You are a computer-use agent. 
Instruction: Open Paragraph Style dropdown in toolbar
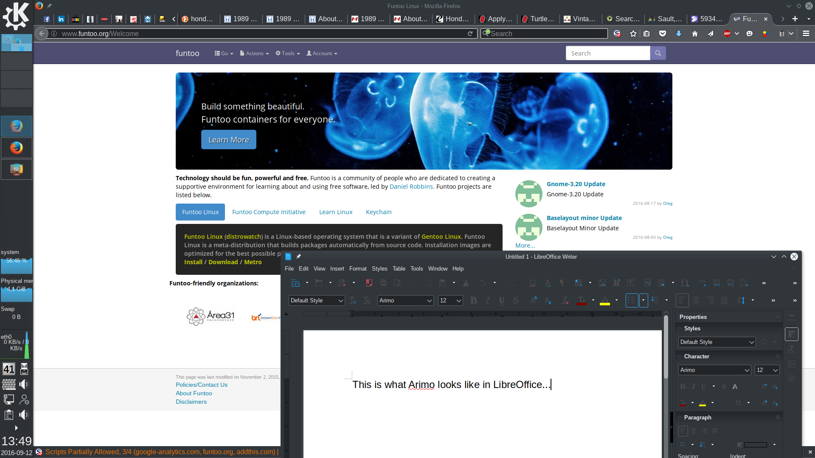click(340, 301)
